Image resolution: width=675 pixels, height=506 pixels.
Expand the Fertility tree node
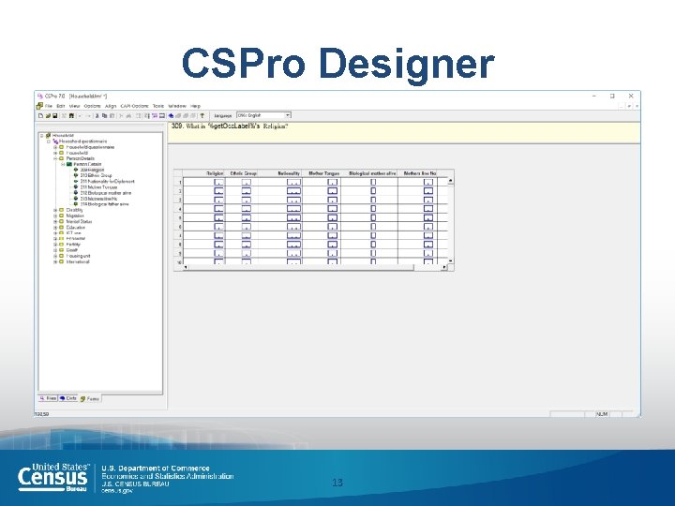(55, 245)
